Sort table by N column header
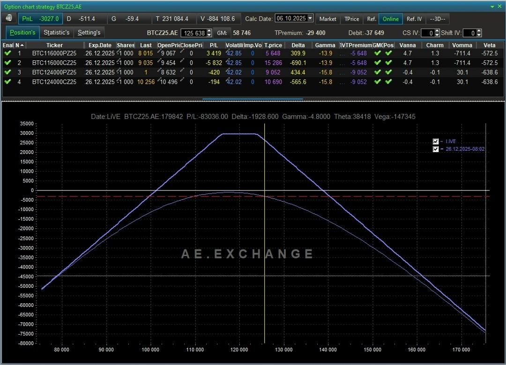 click(x=19, y=45)
